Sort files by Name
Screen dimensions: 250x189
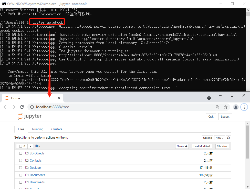[x=182, y=146]
